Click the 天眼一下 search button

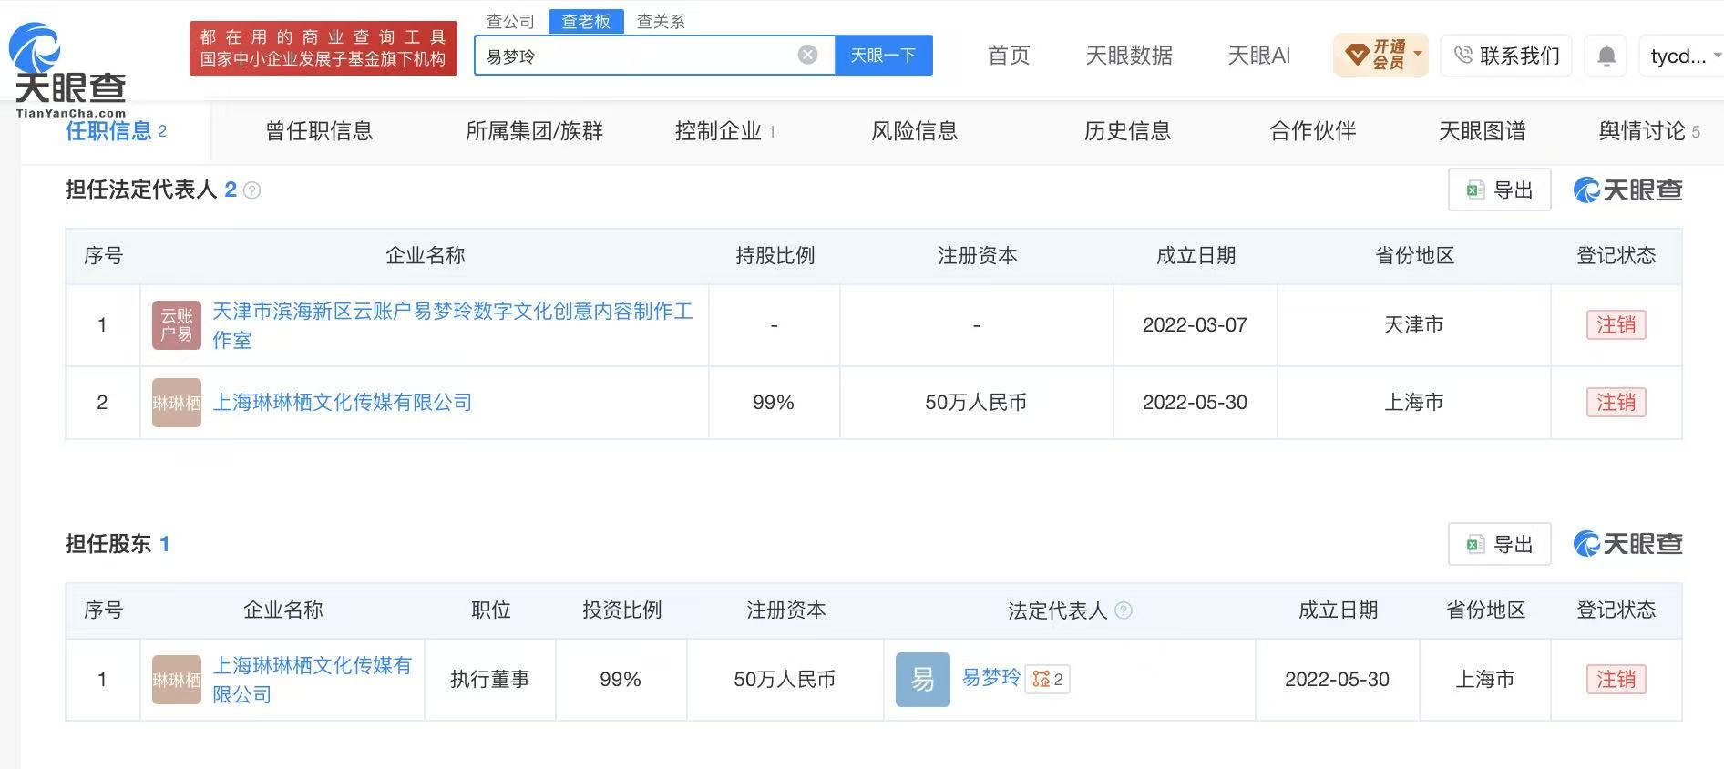[883, 56]
